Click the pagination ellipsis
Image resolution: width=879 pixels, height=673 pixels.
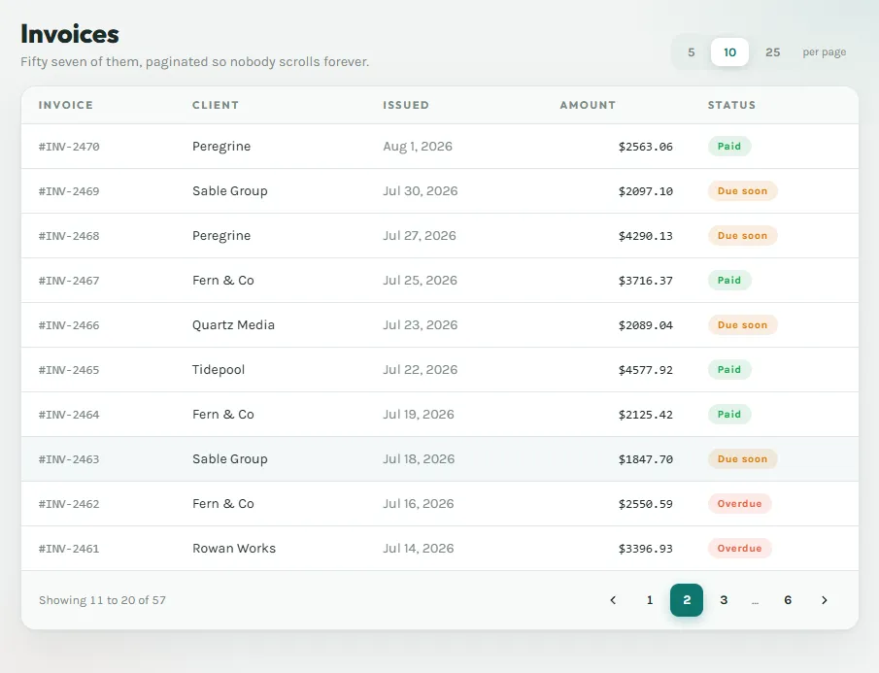coord(755,601)
